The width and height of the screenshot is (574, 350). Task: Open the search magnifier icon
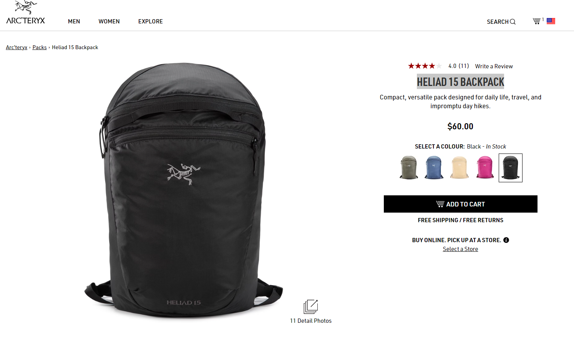point(513,22)
